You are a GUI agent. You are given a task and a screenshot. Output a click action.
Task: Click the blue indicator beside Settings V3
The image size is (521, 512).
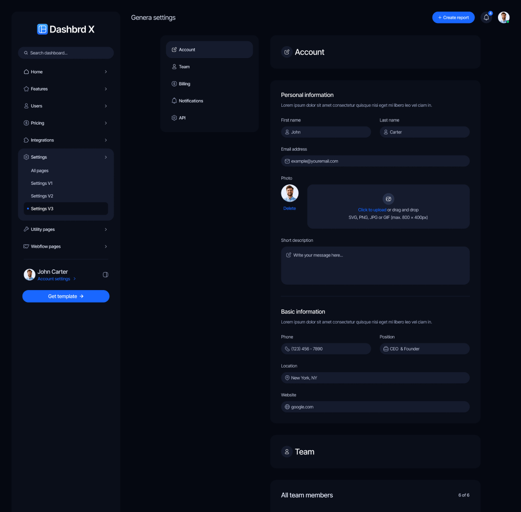click(28, 208)
